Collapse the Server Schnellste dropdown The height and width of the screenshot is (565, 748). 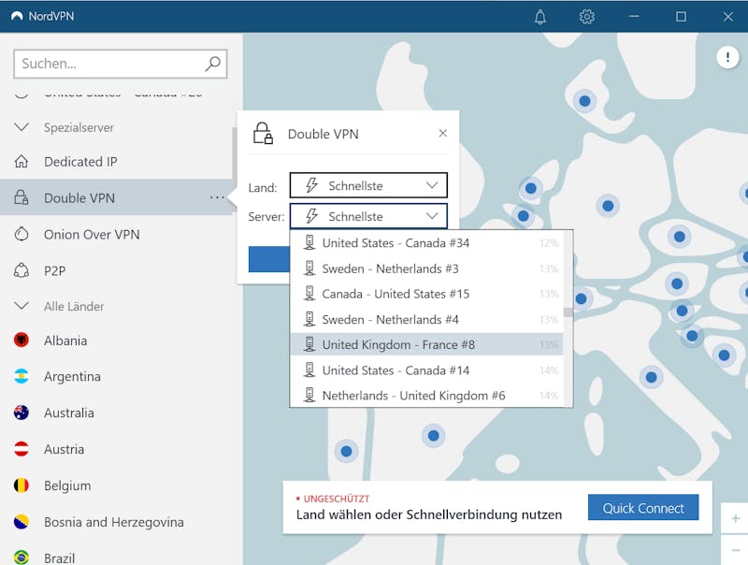(368, 216)
